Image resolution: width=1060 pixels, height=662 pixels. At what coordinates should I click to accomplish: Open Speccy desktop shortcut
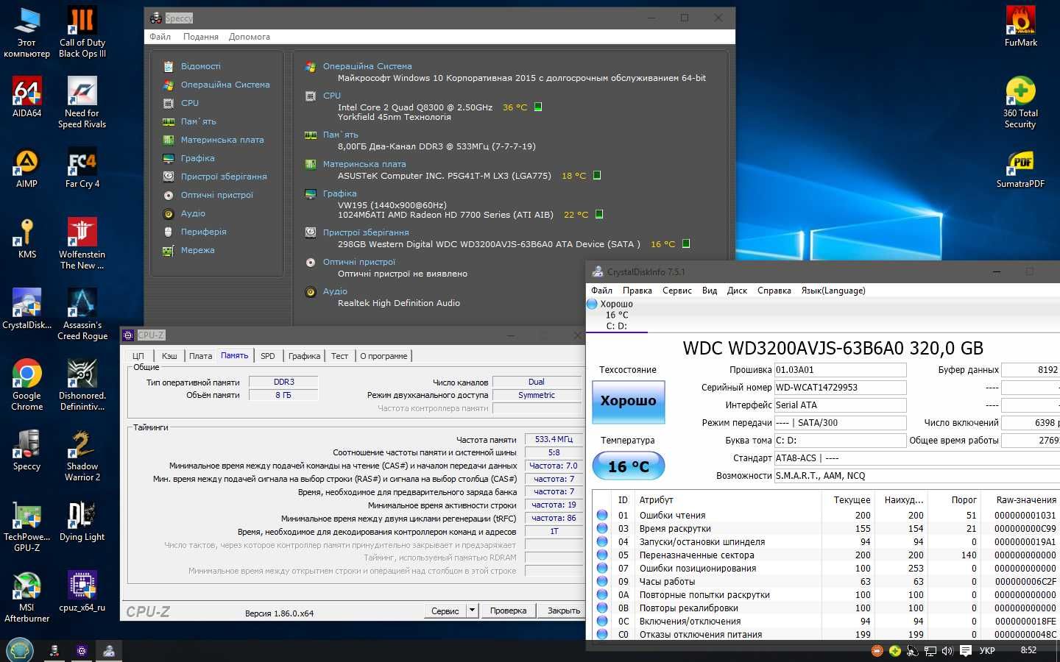[26, 450]
